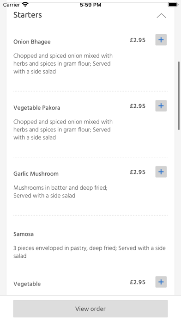Select the Vegetable samosa option label
The height and width of the screenshot is (322, 181).
pos(27,284)
